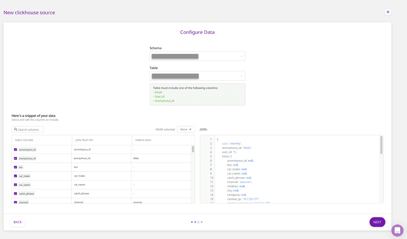Open the chat support bubble icon
The image size is (407, 239).
tap(397, 230)
